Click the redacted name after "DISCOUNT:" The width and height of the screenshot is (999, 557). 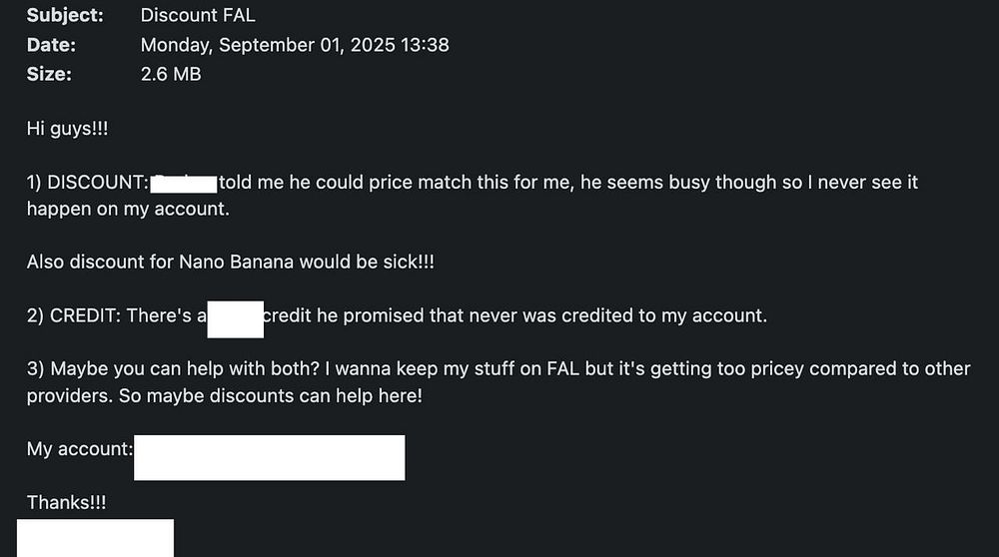[185, 183]
